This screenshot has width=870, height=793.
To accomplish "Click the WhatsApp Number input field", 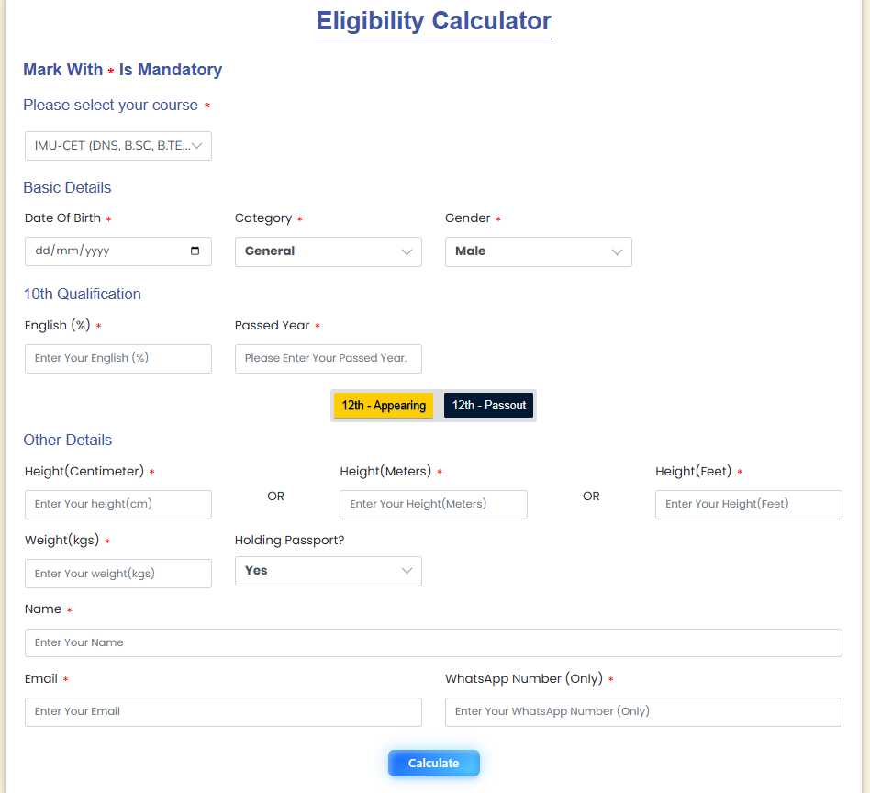I will [643, 712].
